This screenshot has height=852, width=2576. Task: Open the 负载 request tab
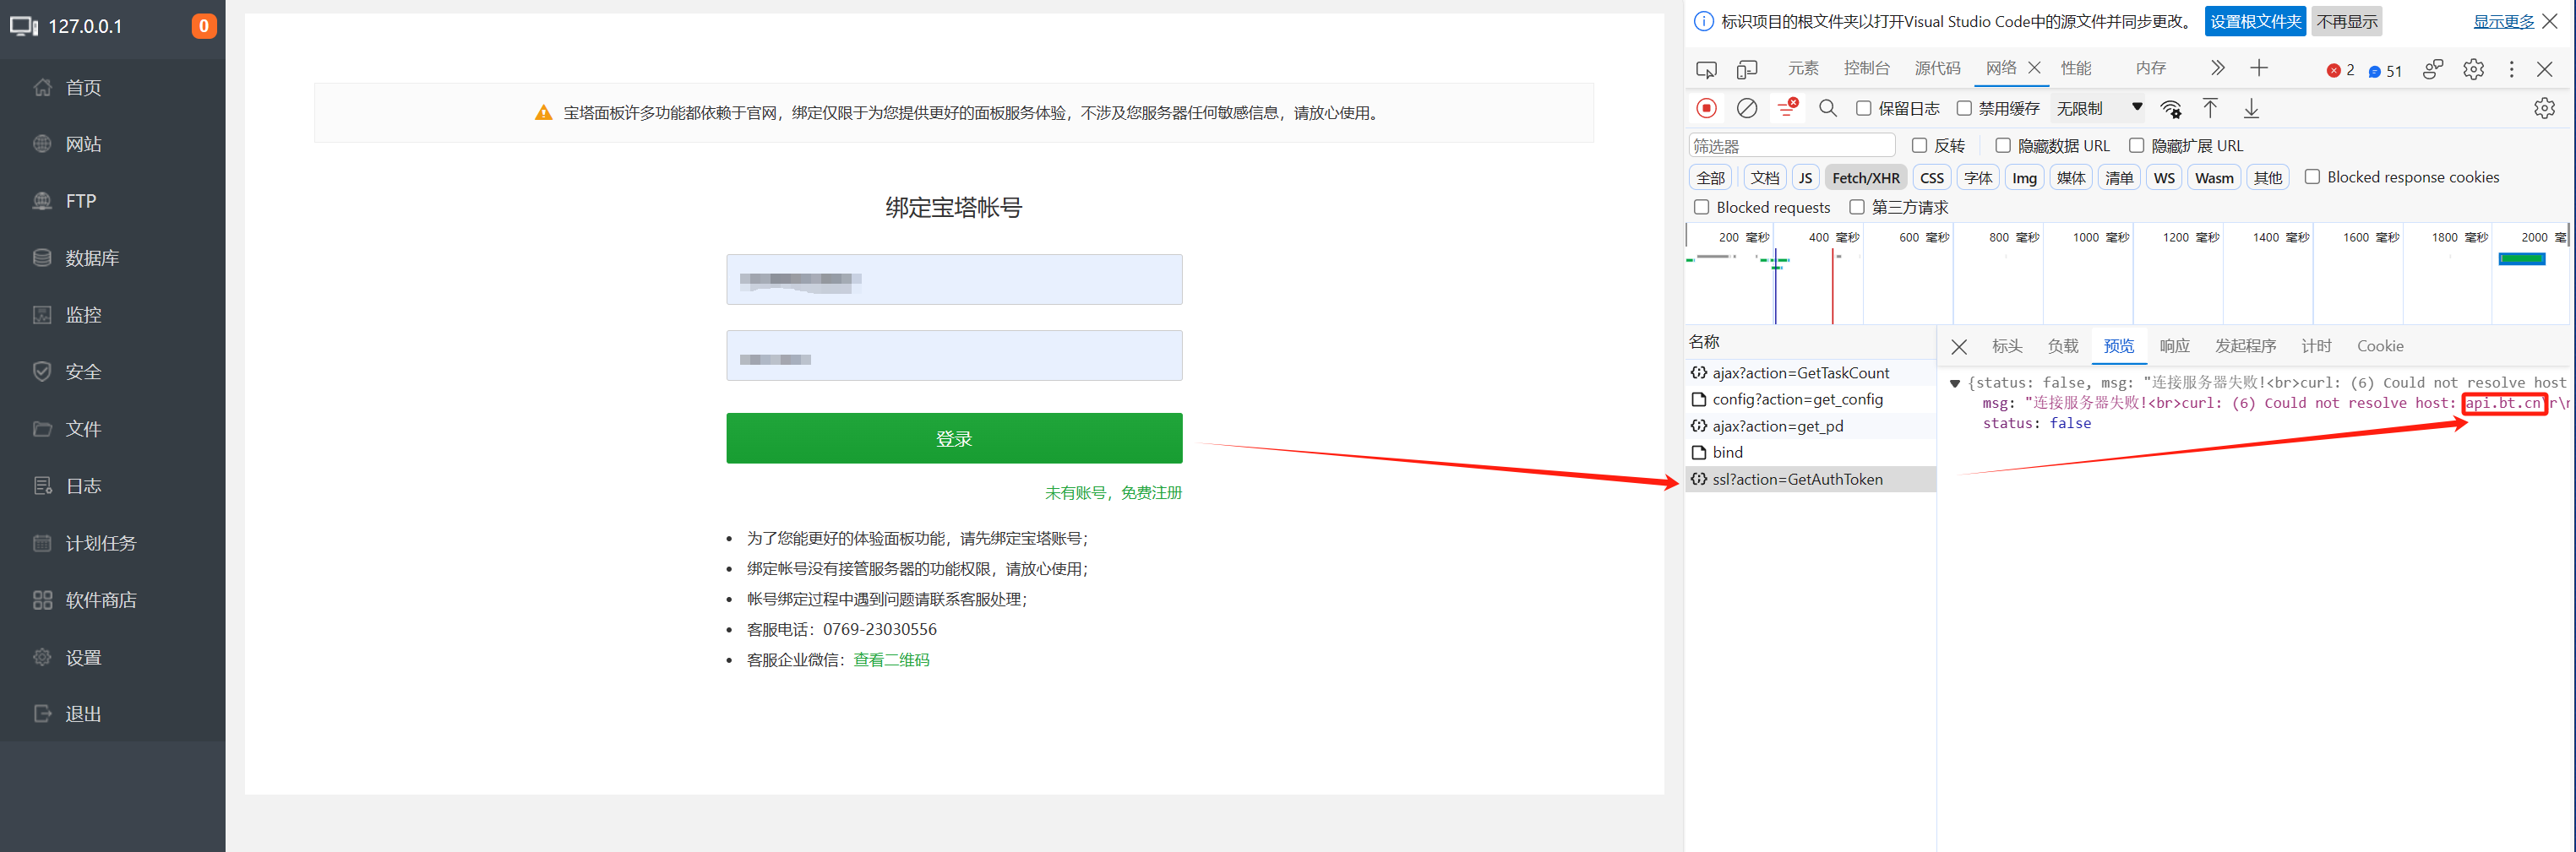pos(2062,346)
